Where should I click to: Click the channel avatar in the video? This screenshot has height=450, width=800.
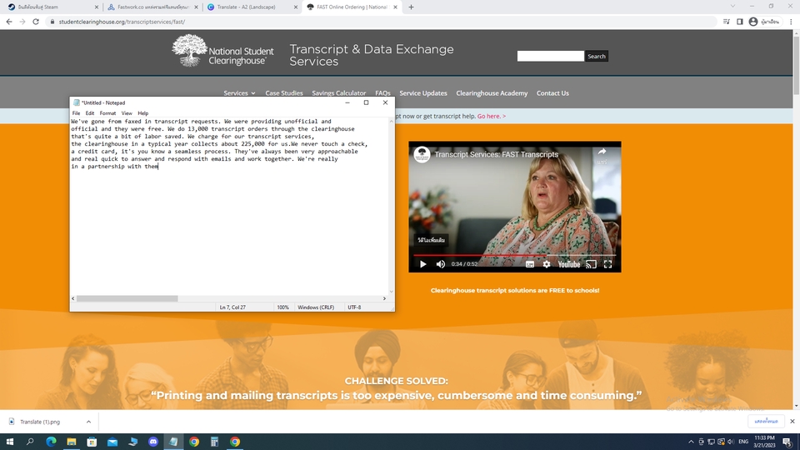422,154
